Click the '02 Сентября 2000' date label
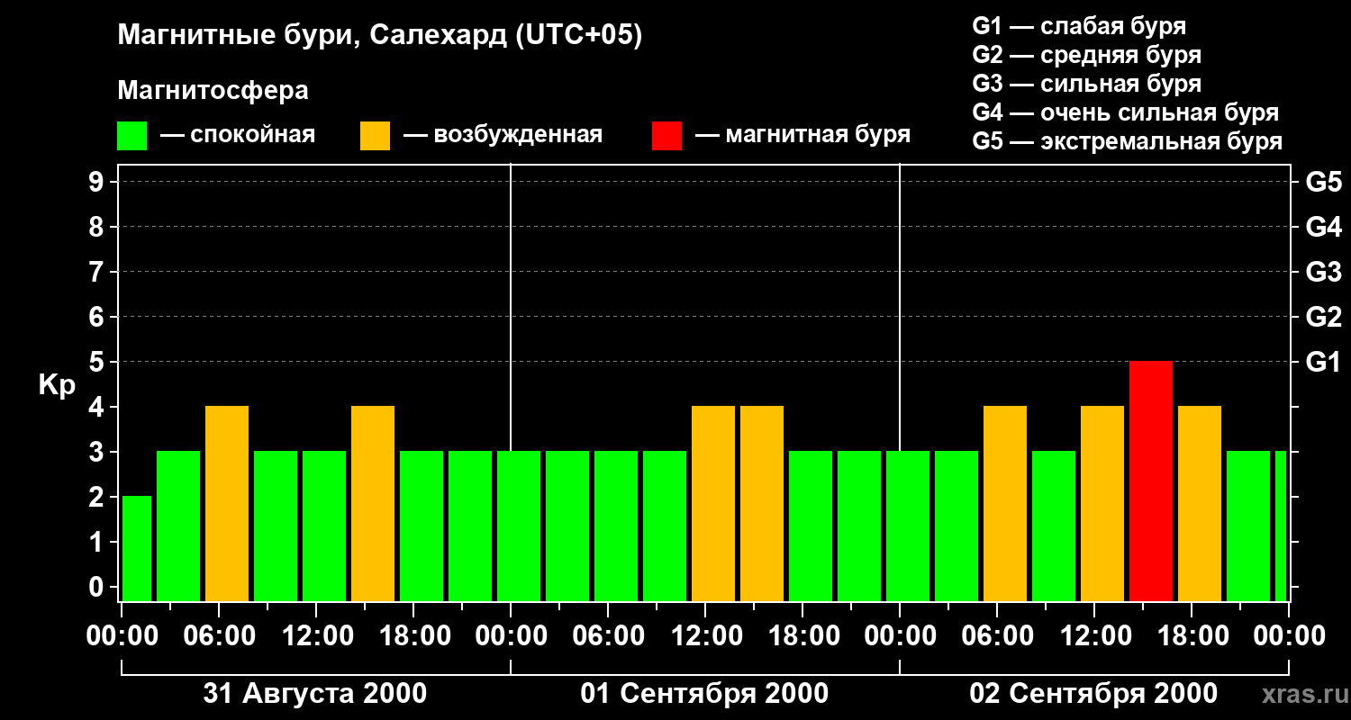Viewport: 1351px width, 720px height. [1093, 694]
